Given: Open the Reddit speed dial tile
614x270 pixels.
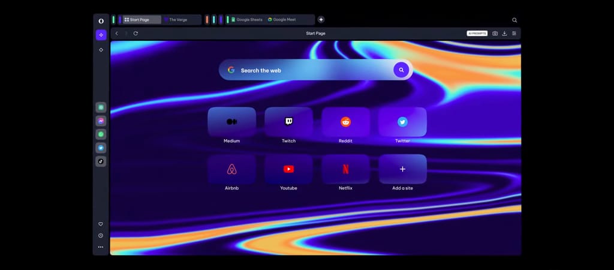Looking at the screenshot, I should (345, 122).
